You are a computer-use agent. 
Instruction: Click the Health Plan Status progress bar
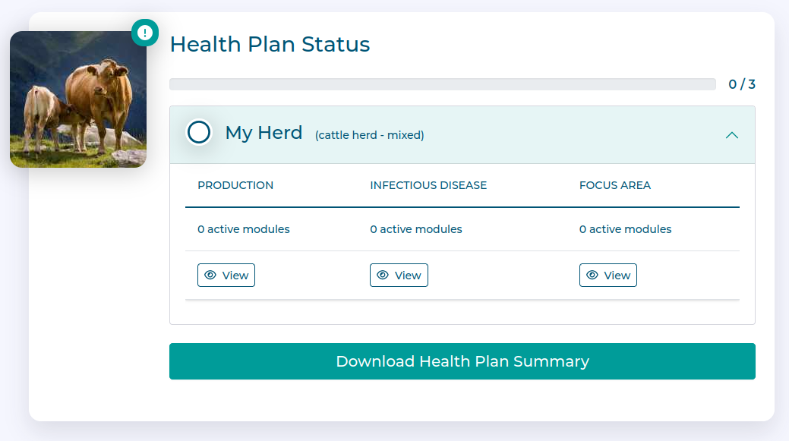click(x=442, y=84)
